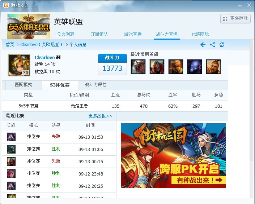Click hero icon of 09-13 00:15 match
Viewport: 255px width, 204px height.
pos(11,161)
